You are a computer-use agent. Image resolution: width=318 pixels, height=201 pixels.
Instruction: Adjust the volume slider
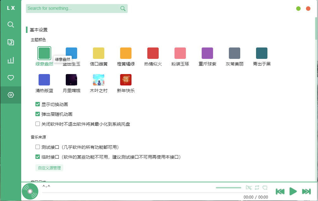coord(228,187)
